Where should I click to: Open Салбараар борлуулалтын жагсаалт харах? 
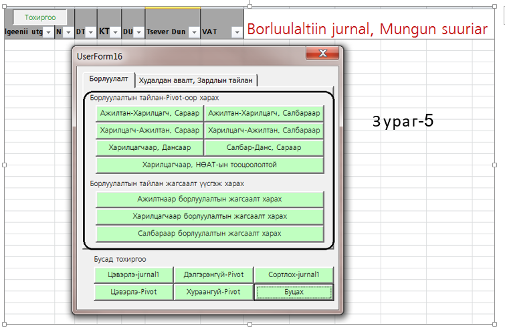(x=210, y=234)
